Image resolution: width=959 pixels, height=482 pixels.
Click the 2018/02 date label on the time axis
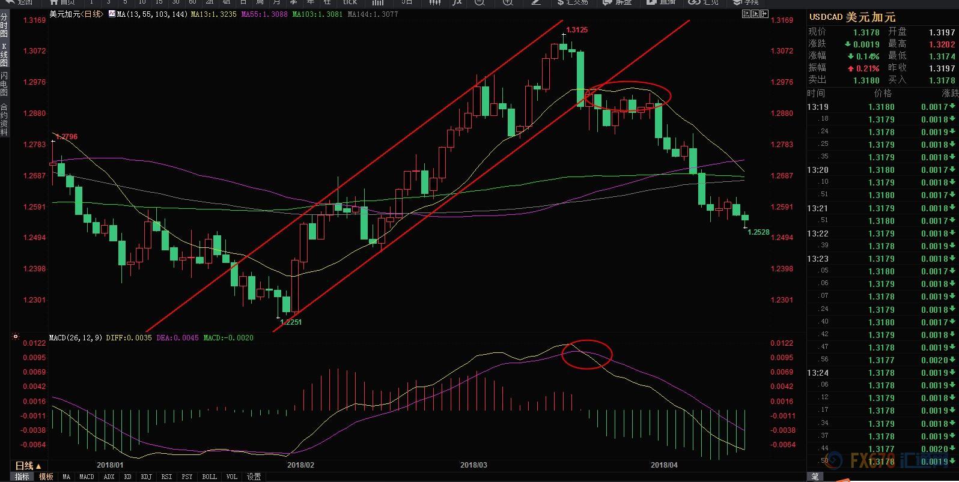pyautogui.click(x=300, y=465)
